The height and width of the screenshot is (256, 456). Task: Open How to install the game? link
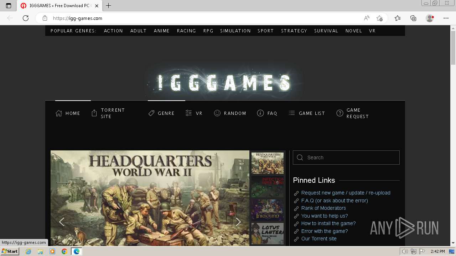coord(328,223)
